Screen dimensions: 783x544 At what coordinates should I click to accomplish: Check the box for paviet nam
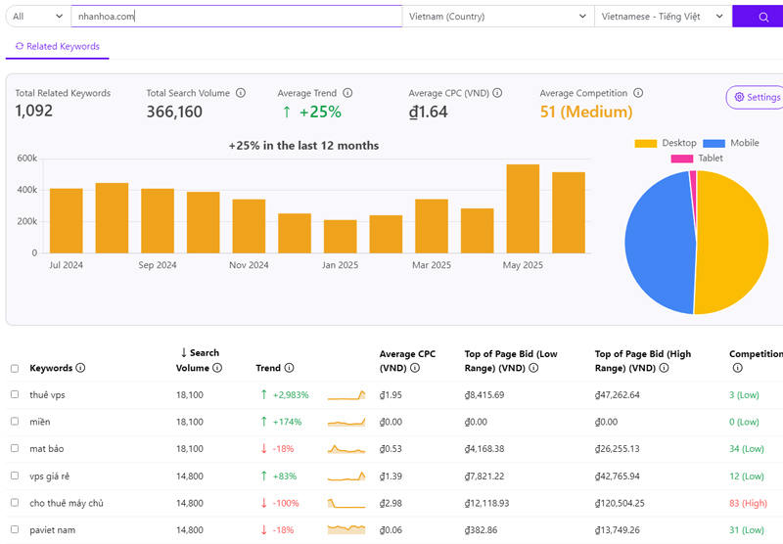[x=15, y=529]
